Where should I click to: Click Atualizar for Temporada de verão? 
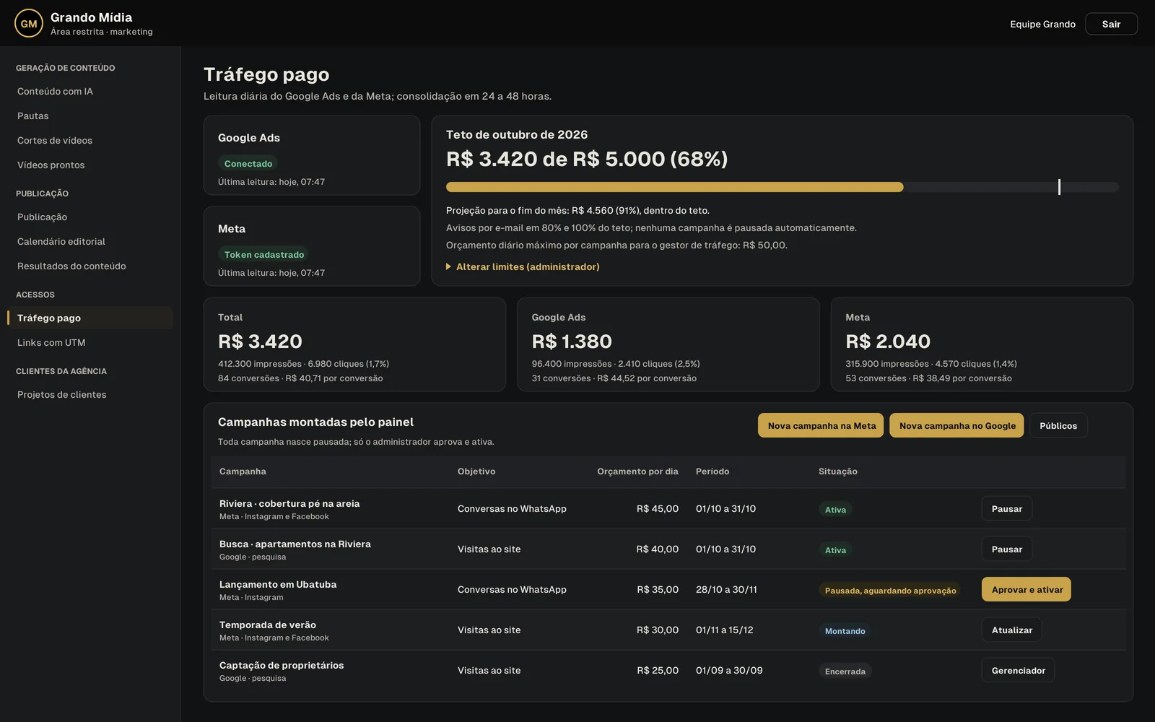coord(1011,630)
